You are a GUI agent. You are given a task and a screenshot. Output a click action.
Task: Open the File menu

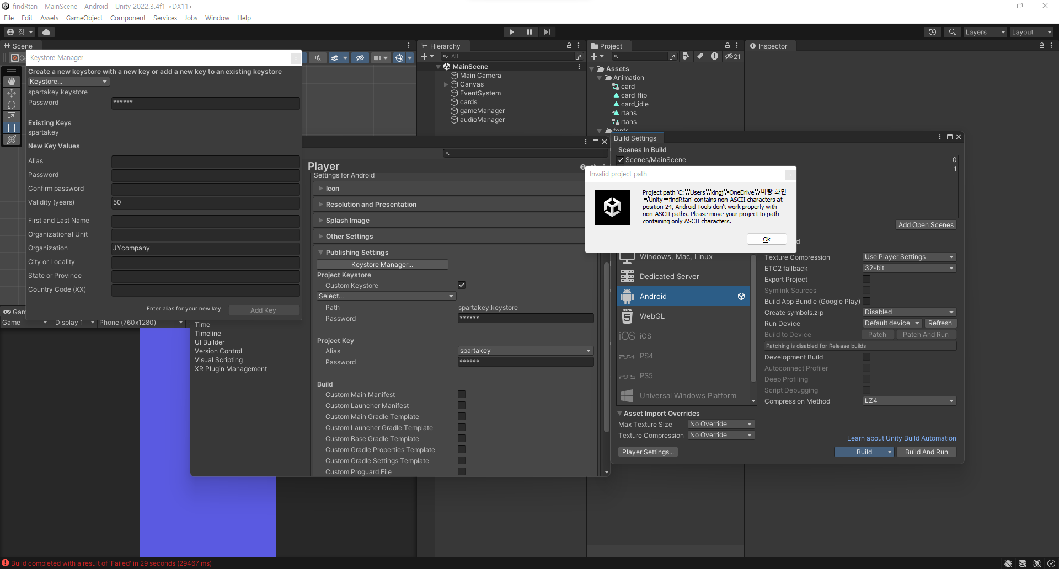(x=9, y=18)
